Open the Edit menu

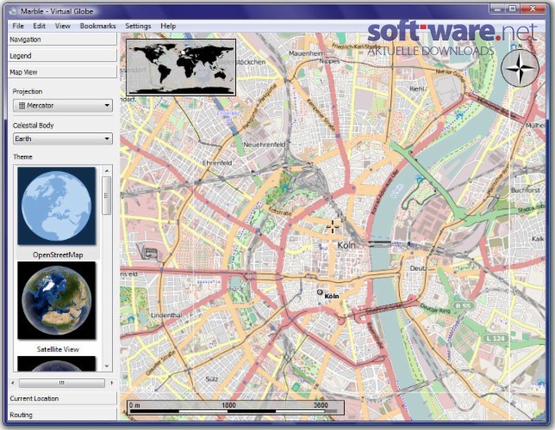(x=39, y=26)
